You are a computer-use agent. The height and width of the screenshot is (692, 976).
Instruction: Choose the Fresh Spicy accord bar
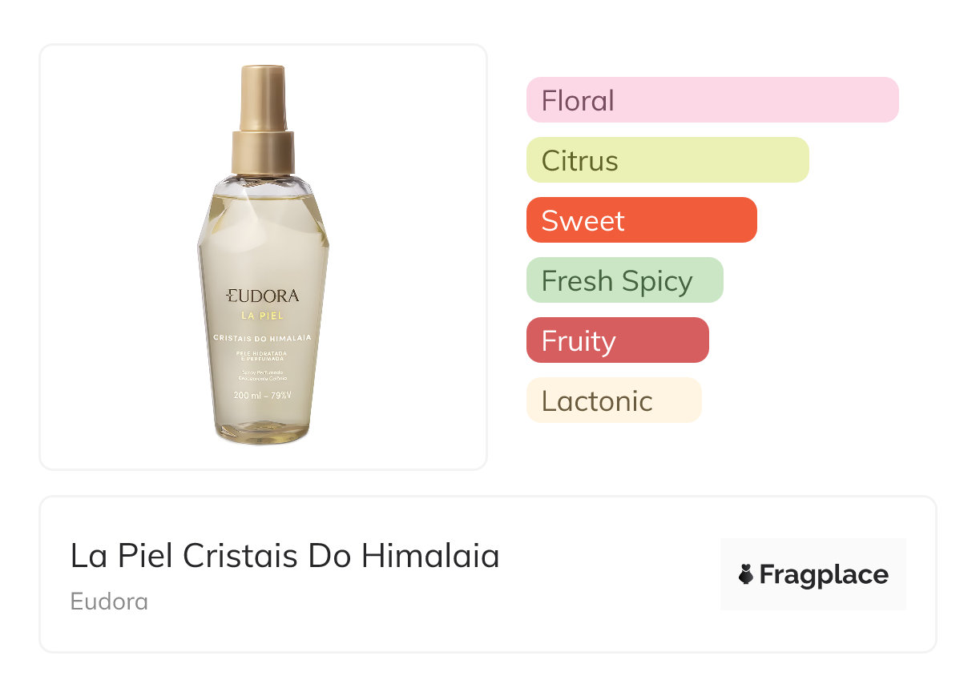[624, 280]
